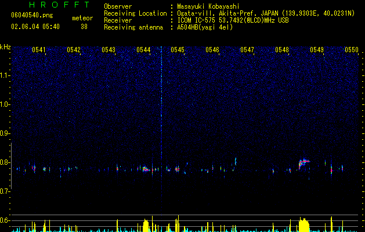The width and height of the screenshot is (365, 232).
Task: Click the 0.9 kHz axis label
Action: 5,133
